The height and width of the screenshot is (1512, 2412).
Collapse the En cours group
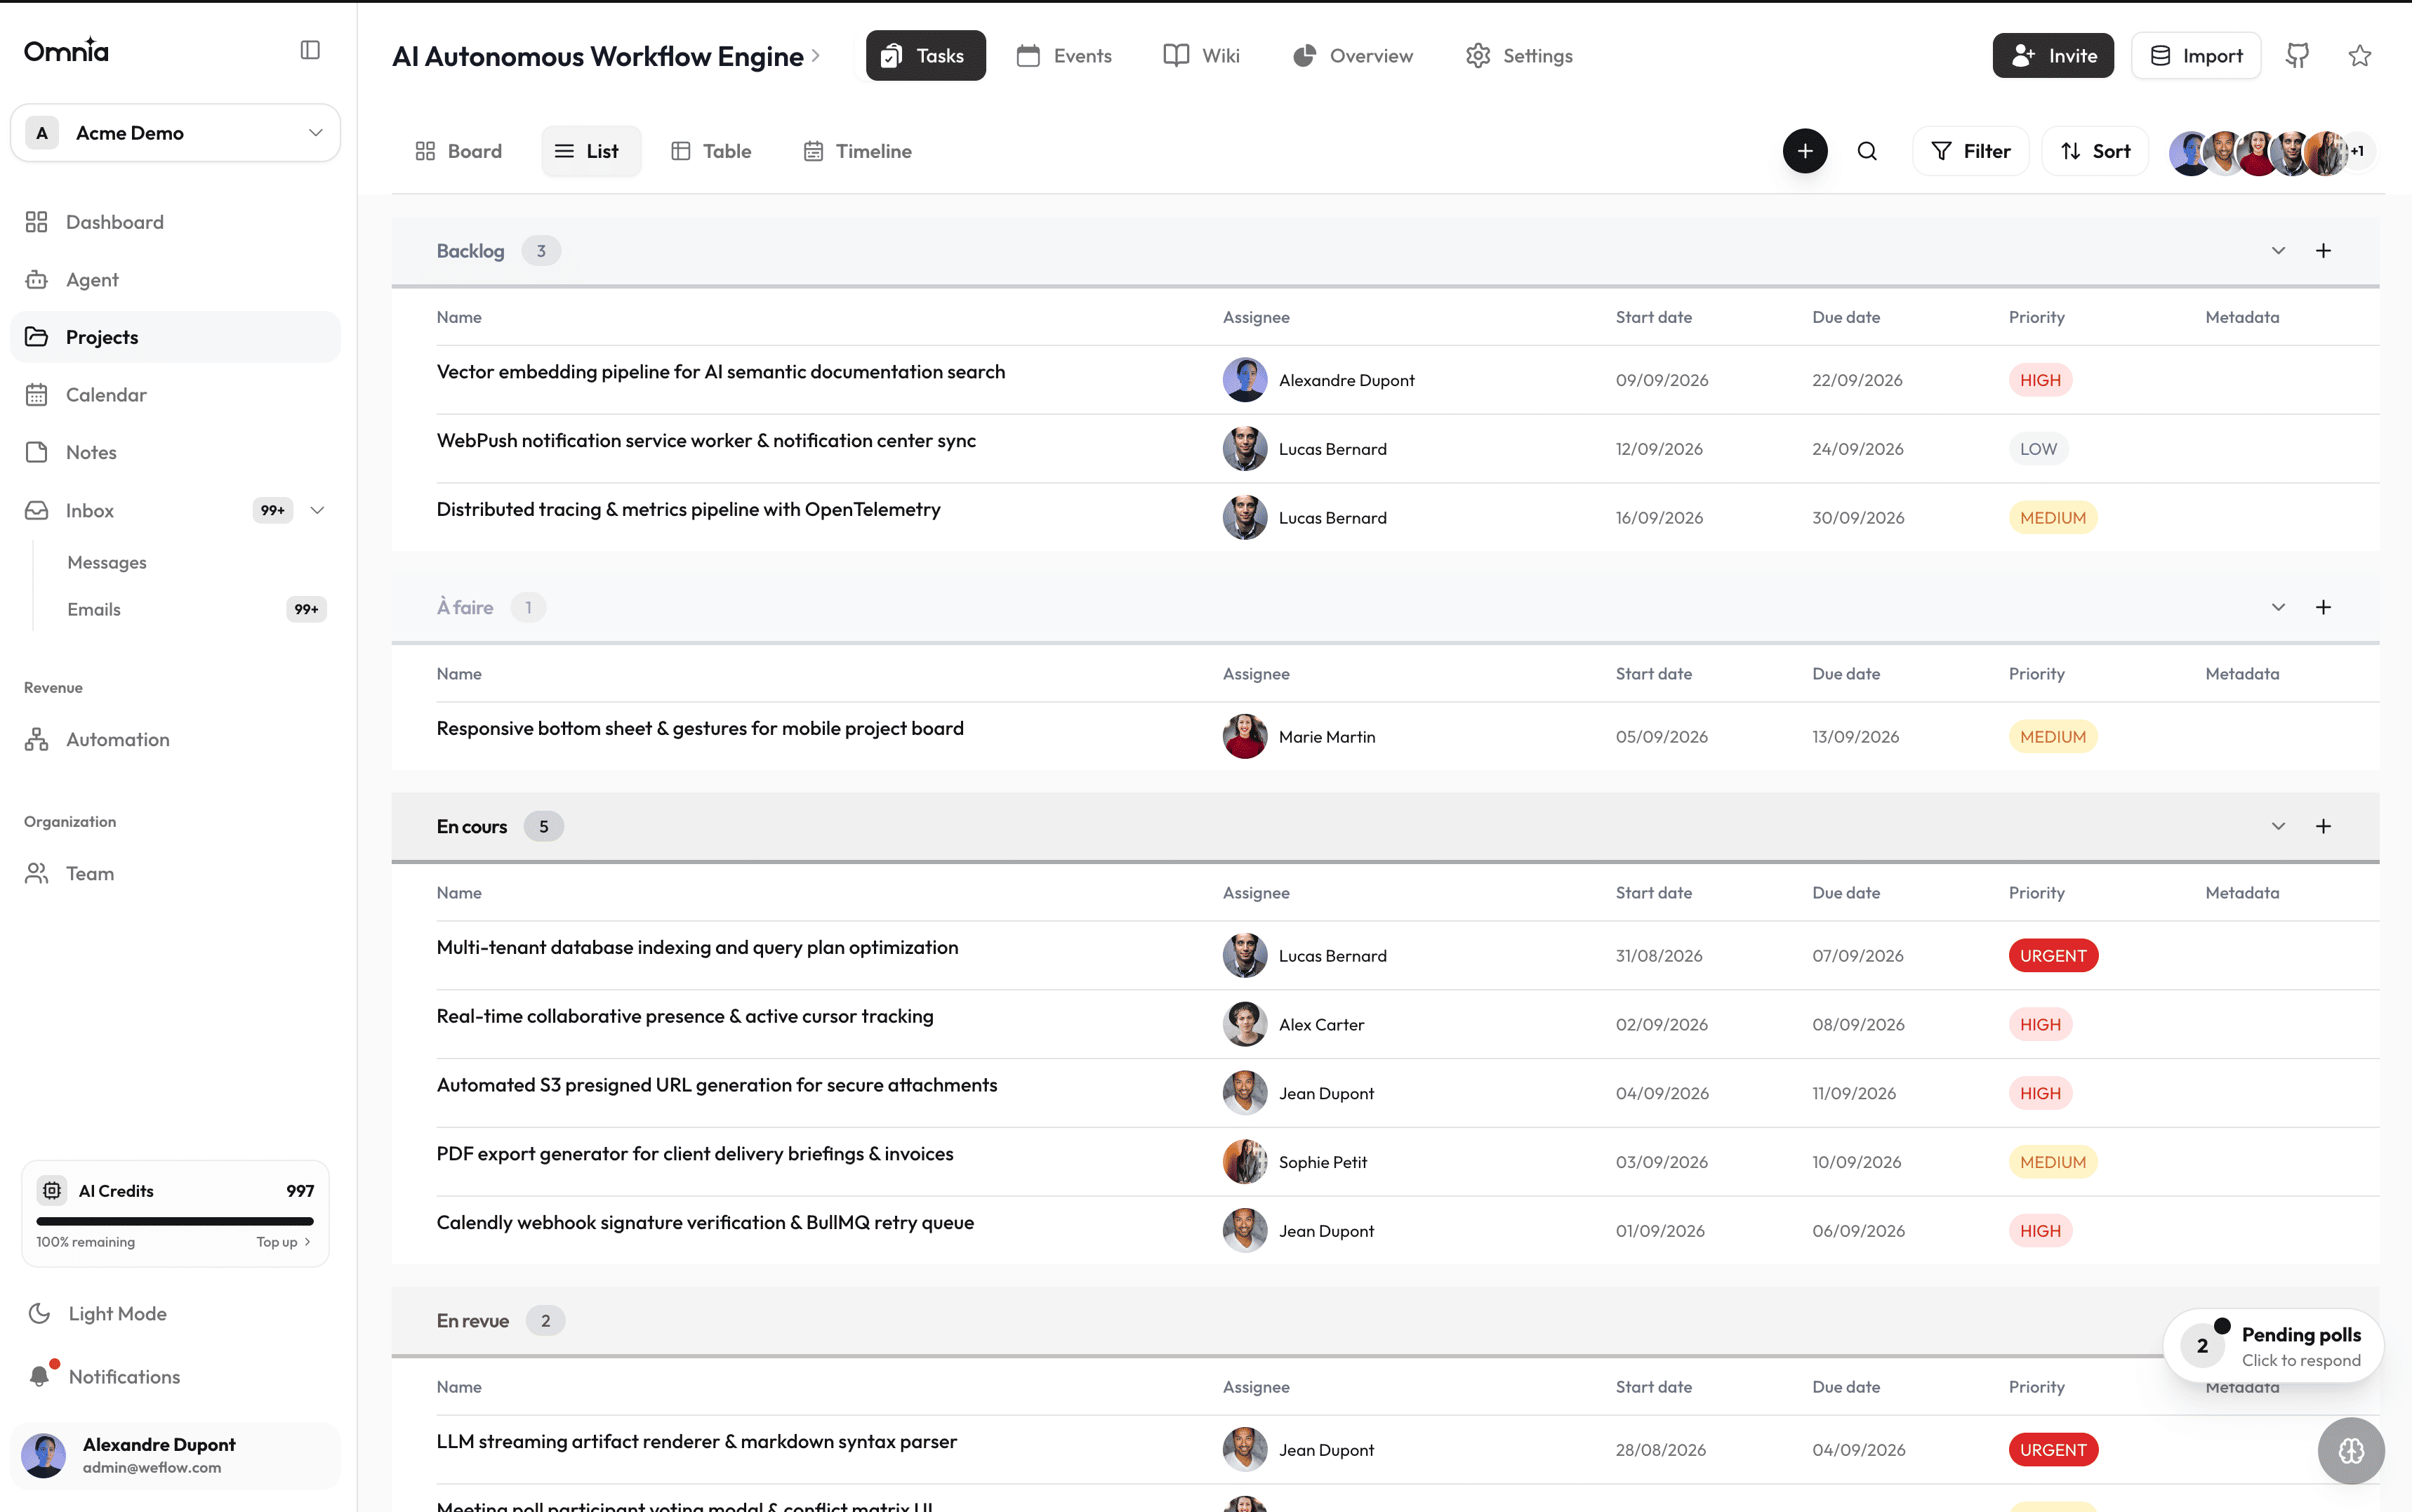2278,826
